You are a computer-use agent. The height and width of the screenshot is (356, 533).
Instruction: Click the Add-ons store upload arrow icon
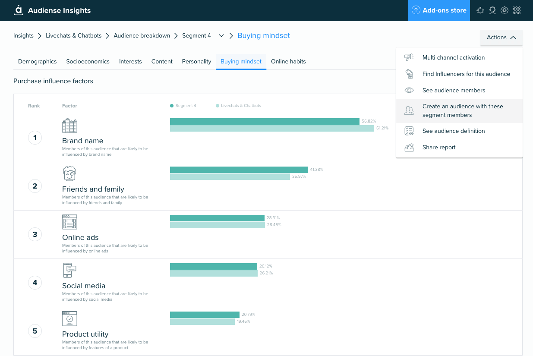(x=416, y=10)
